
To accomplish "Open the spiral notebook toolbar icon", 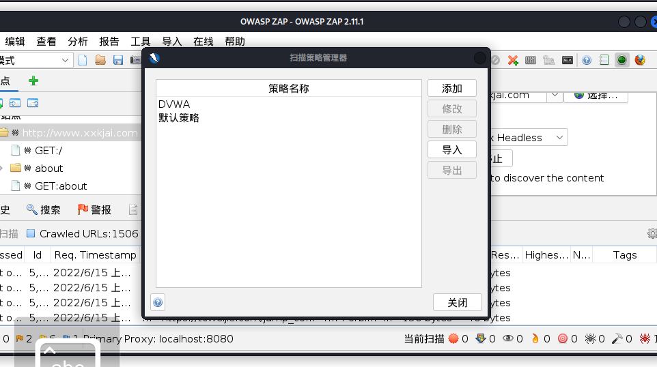I will click(x=604, y=60).
